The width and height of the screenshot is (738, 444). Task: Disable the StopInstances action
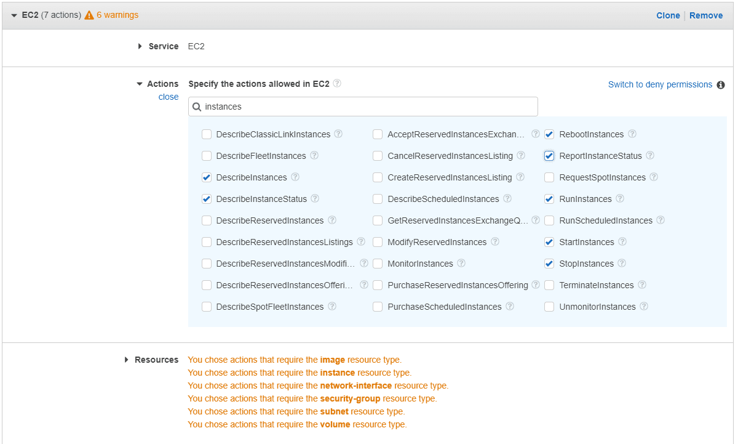(x=549, y=263)
